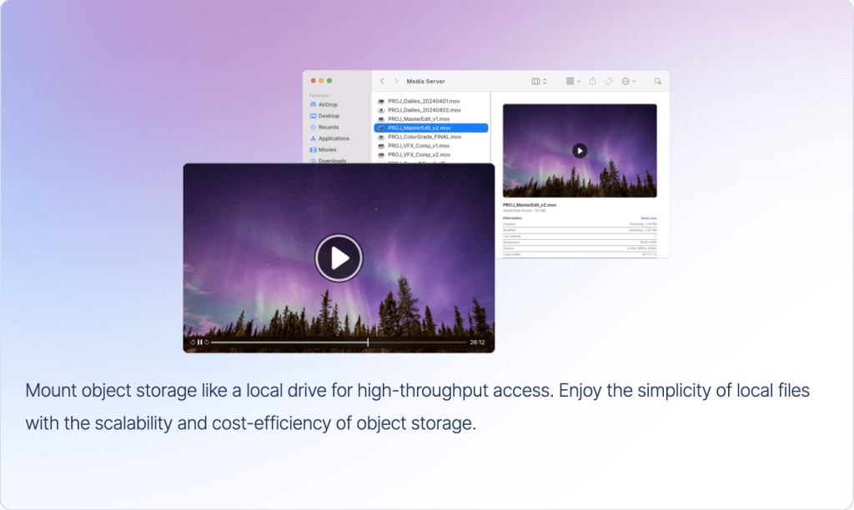Open Finder search magnifier
Viewport: 854px width, 510px height.
pos(657,82)
